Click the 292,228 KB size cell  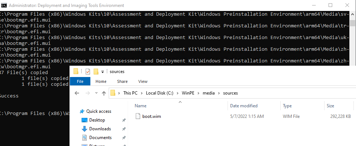point(341,116)
